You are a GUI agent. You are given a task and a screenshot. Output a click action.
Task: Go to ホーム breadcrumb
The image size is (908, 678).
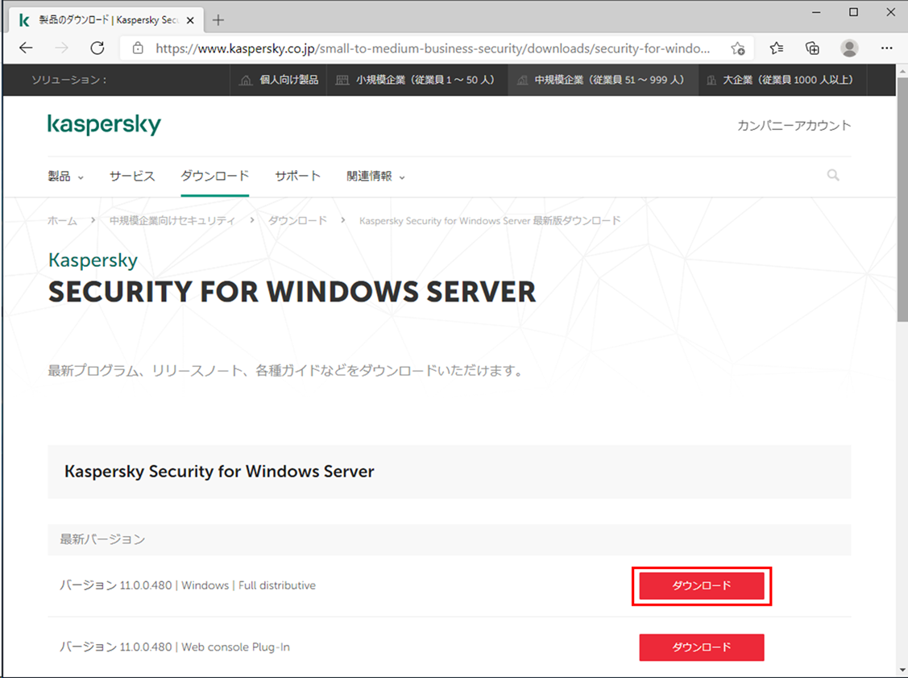[62, 221]
